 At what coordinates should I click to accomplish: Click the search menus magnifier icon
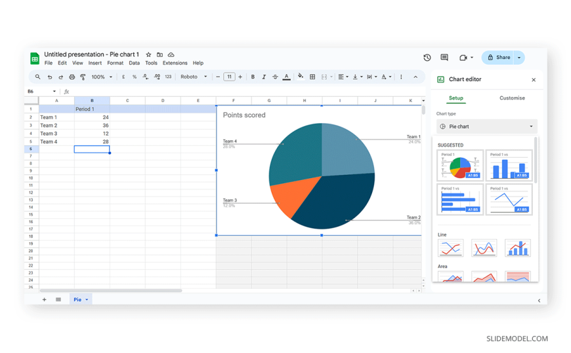click(x=37, y=77)
